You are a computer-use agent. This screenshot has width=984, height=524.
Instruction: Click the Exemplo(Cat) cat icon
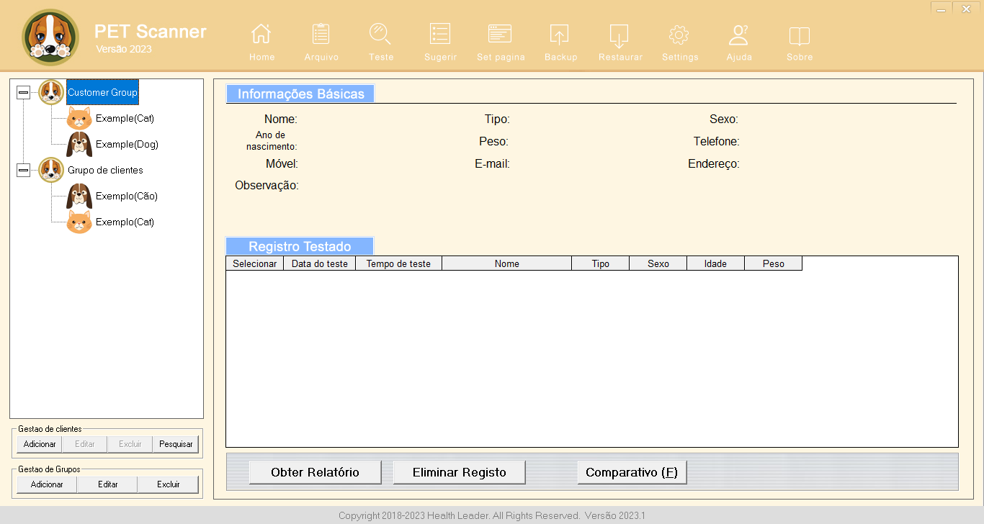[x=79, y=222]
